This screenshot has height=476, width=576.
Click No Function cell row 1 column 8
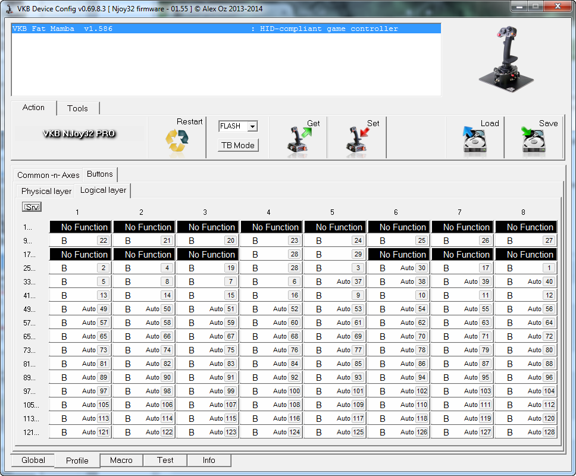[x=526, y=227]
